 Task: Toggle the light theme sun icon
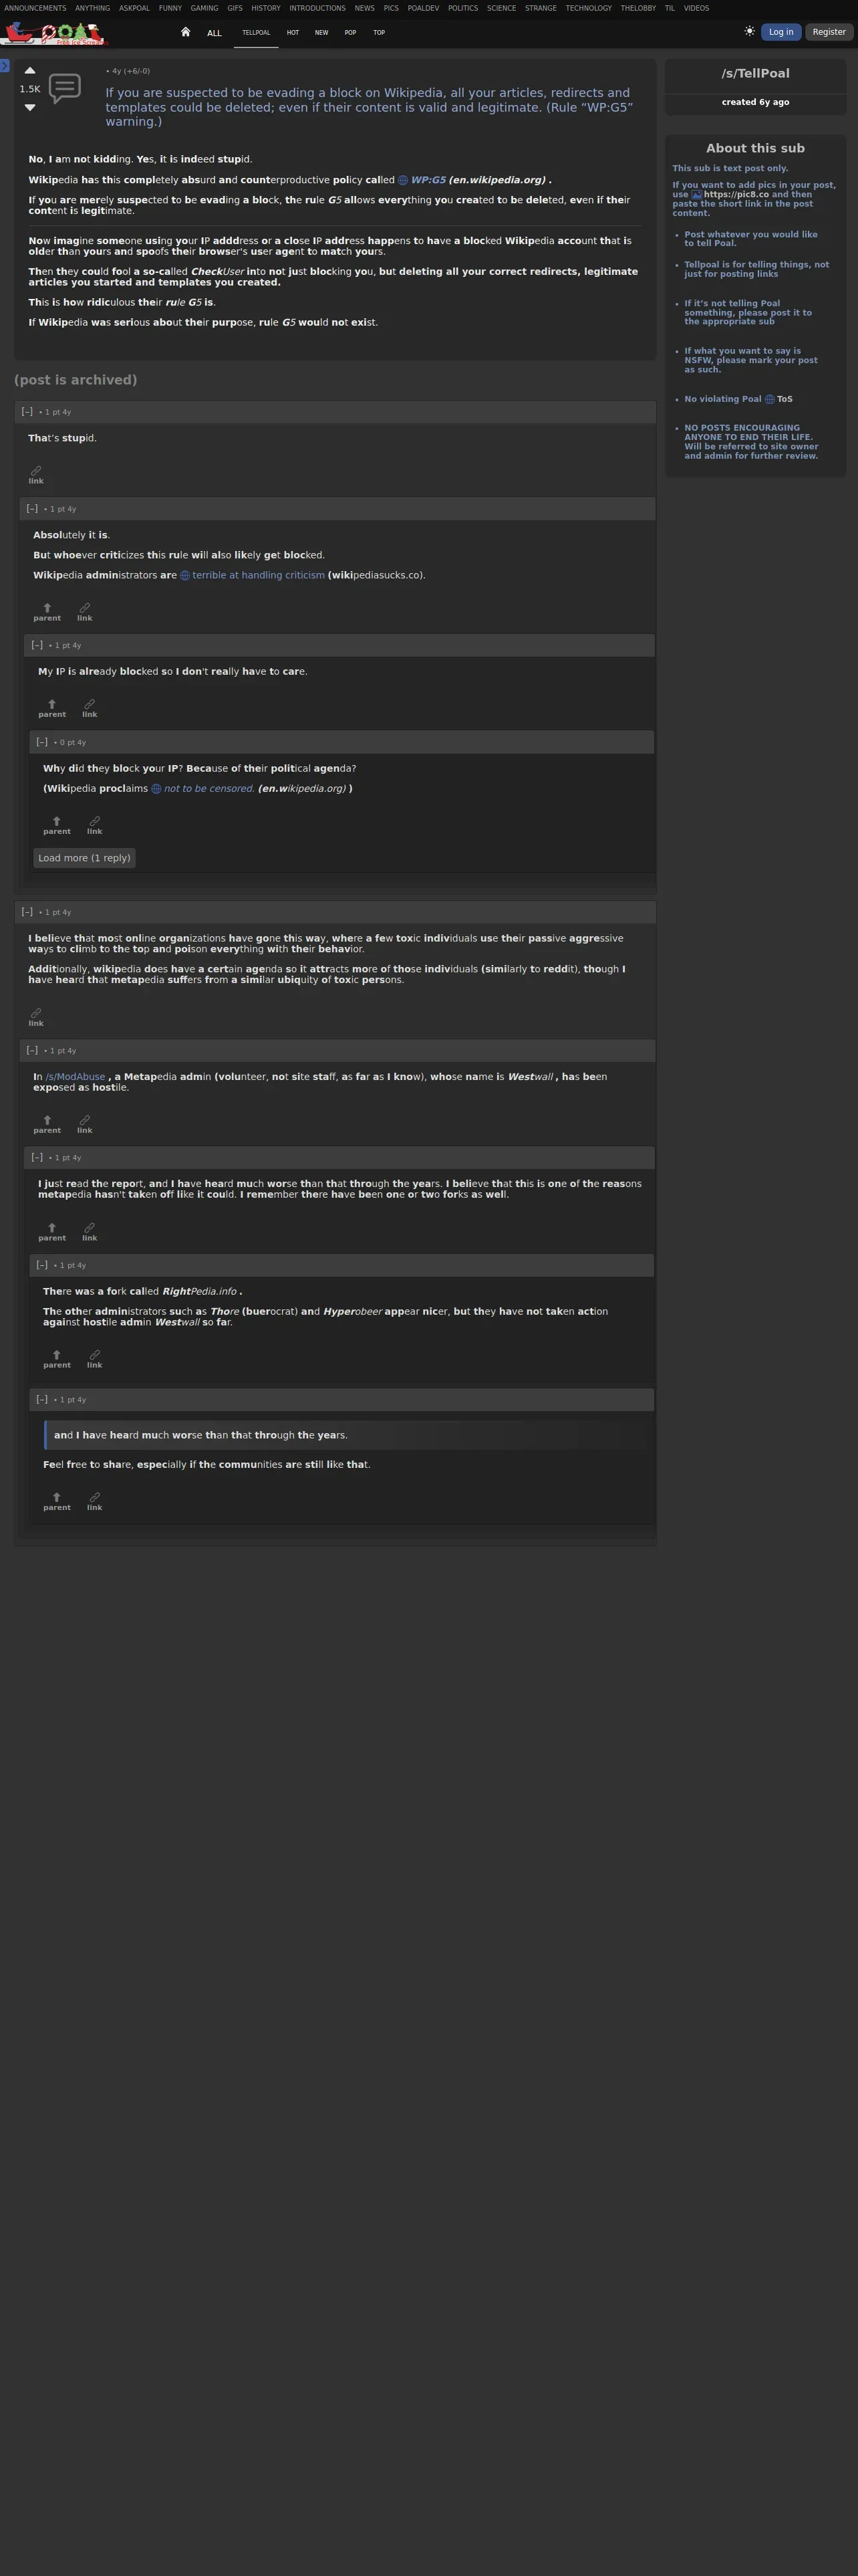(x=749, y=31)
